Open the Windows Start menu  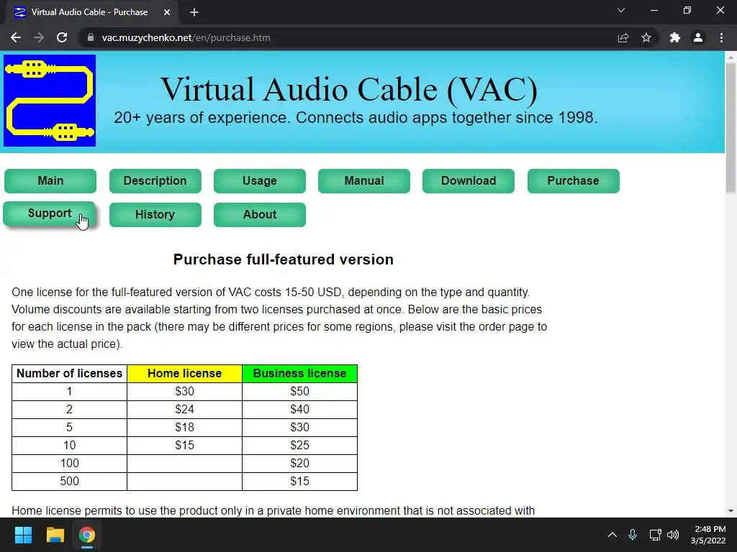[x=23, y=535]
